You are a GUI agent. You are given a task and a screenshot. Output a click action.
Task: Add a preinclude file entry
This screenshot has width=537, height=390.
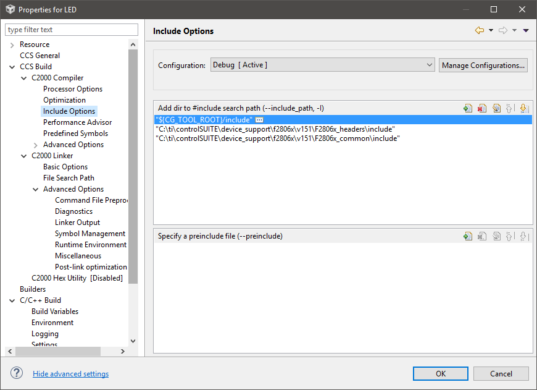point(468,236)
